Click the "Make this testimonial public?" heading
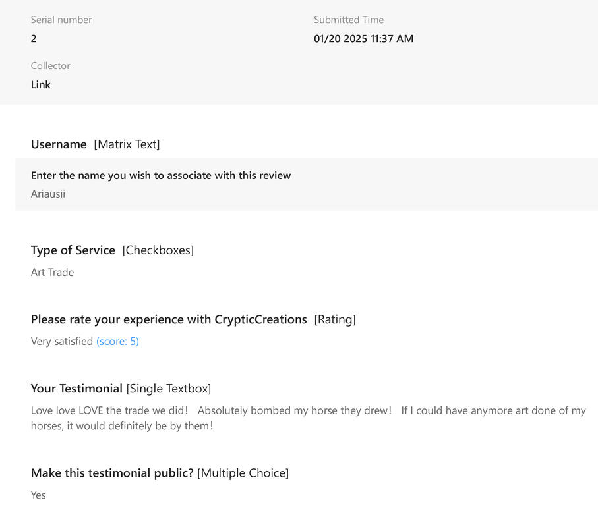The height and width of the screenshot is (513, 598). [112, 472]
